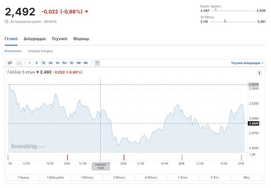This screenshot has width=271, height=188.
Task: Switch interval to 1D
Action: (x=71, y=63)
